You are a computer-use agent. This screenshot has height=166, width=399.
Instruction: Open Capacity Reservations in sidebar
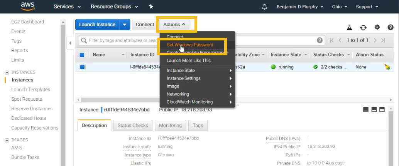point(35,128)
